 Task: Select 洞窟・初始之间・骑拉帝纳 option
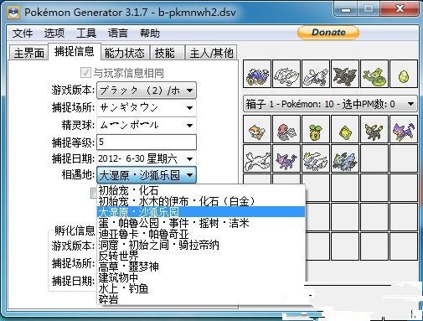[x=201, y=245]
